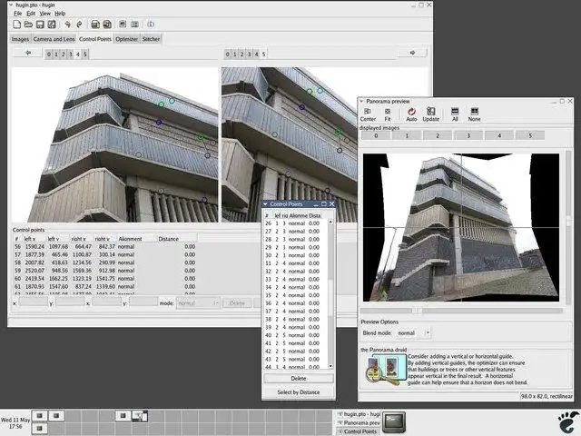This screenshot has width=581, height=436.
Task: Click Delete in Control Points window
Action: pyautogui.click(x=299, y=378)
